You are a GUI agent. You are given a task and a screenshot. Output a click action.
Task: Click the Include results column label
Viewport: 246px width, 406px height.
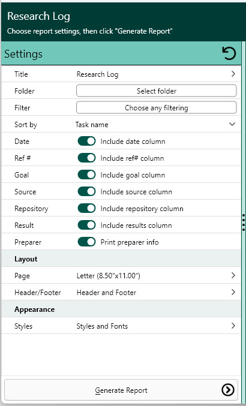136,225
